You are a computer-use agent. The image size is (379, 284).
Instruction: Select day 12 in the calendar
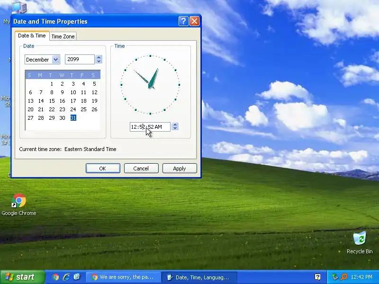coord(94,92)
